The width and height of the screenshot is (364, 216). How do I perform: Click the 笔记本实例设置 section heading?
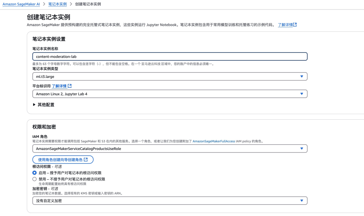tap(49, 39)
